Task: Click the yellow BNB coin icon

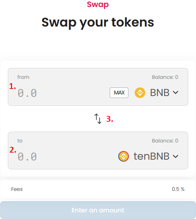Action: pyautogui.click(x=140, y=93)
